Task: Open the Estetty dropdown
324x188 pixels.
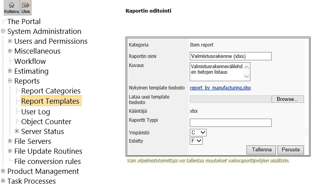Action: pos(196,140)
